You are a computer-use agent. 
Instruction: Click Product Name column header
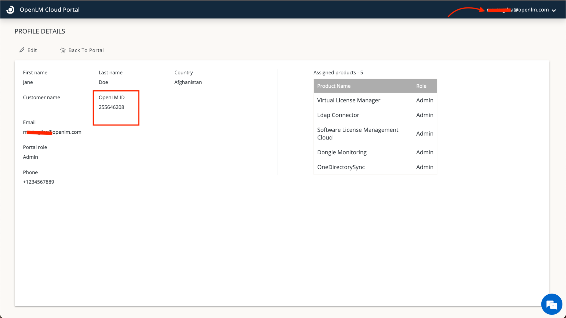coord(334,86)
